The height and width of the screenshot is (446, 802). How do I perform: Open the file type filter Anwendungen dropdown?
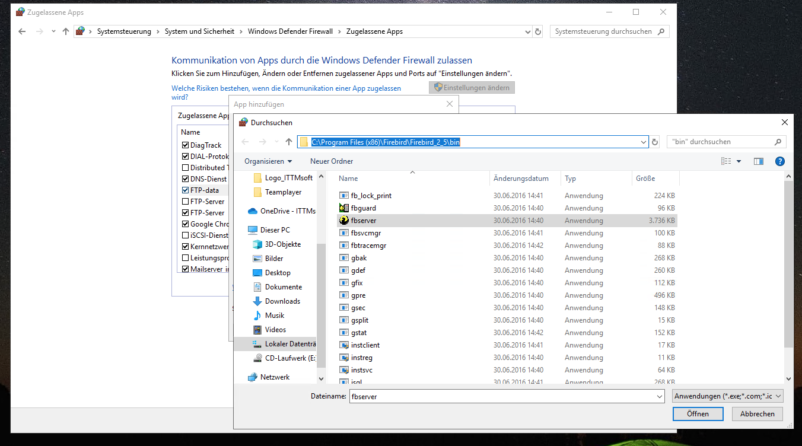[728, 396]
